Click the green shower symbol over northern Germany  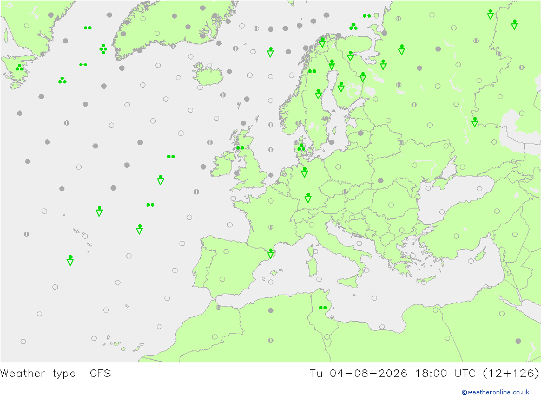click(x=304, y=172)
